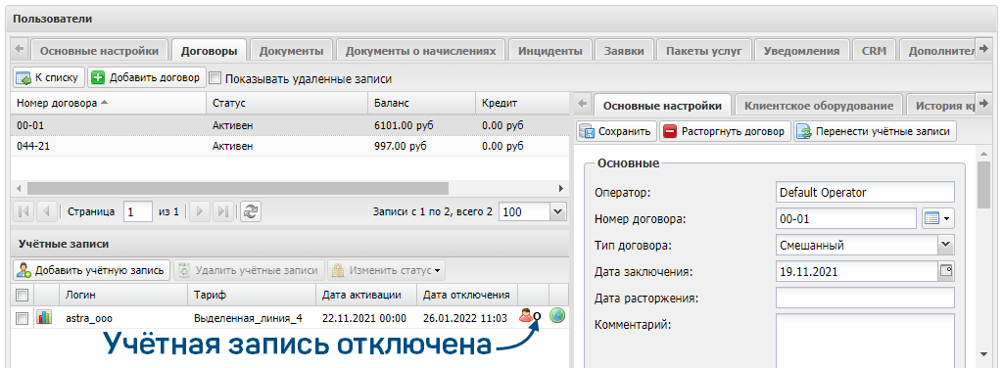Open the calendar picker for Дата заключения

click(946, 271)
